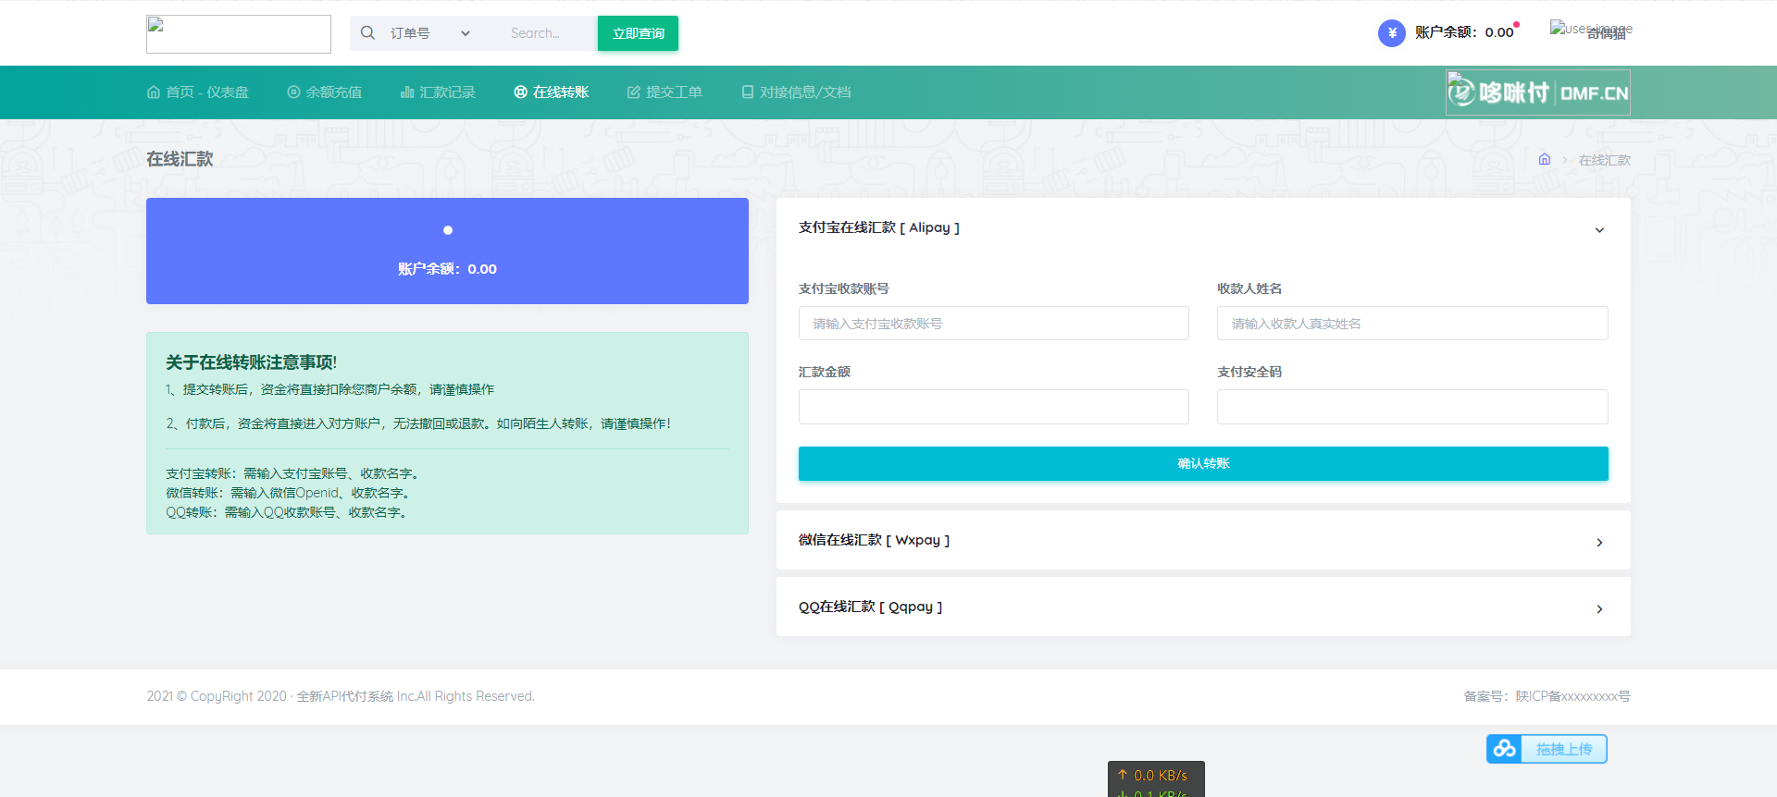Open the 对接信息/文档 menu item
This screenshot has width=1777, height=797.
click(796, 92)
